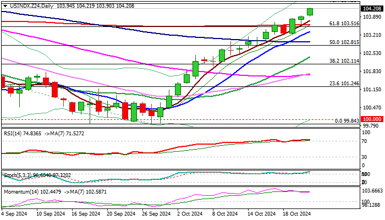This screenshot has height=220, width=385.
Task: Click the Fibonacci 23.6 101.246 label
Action: coord(344,84)
